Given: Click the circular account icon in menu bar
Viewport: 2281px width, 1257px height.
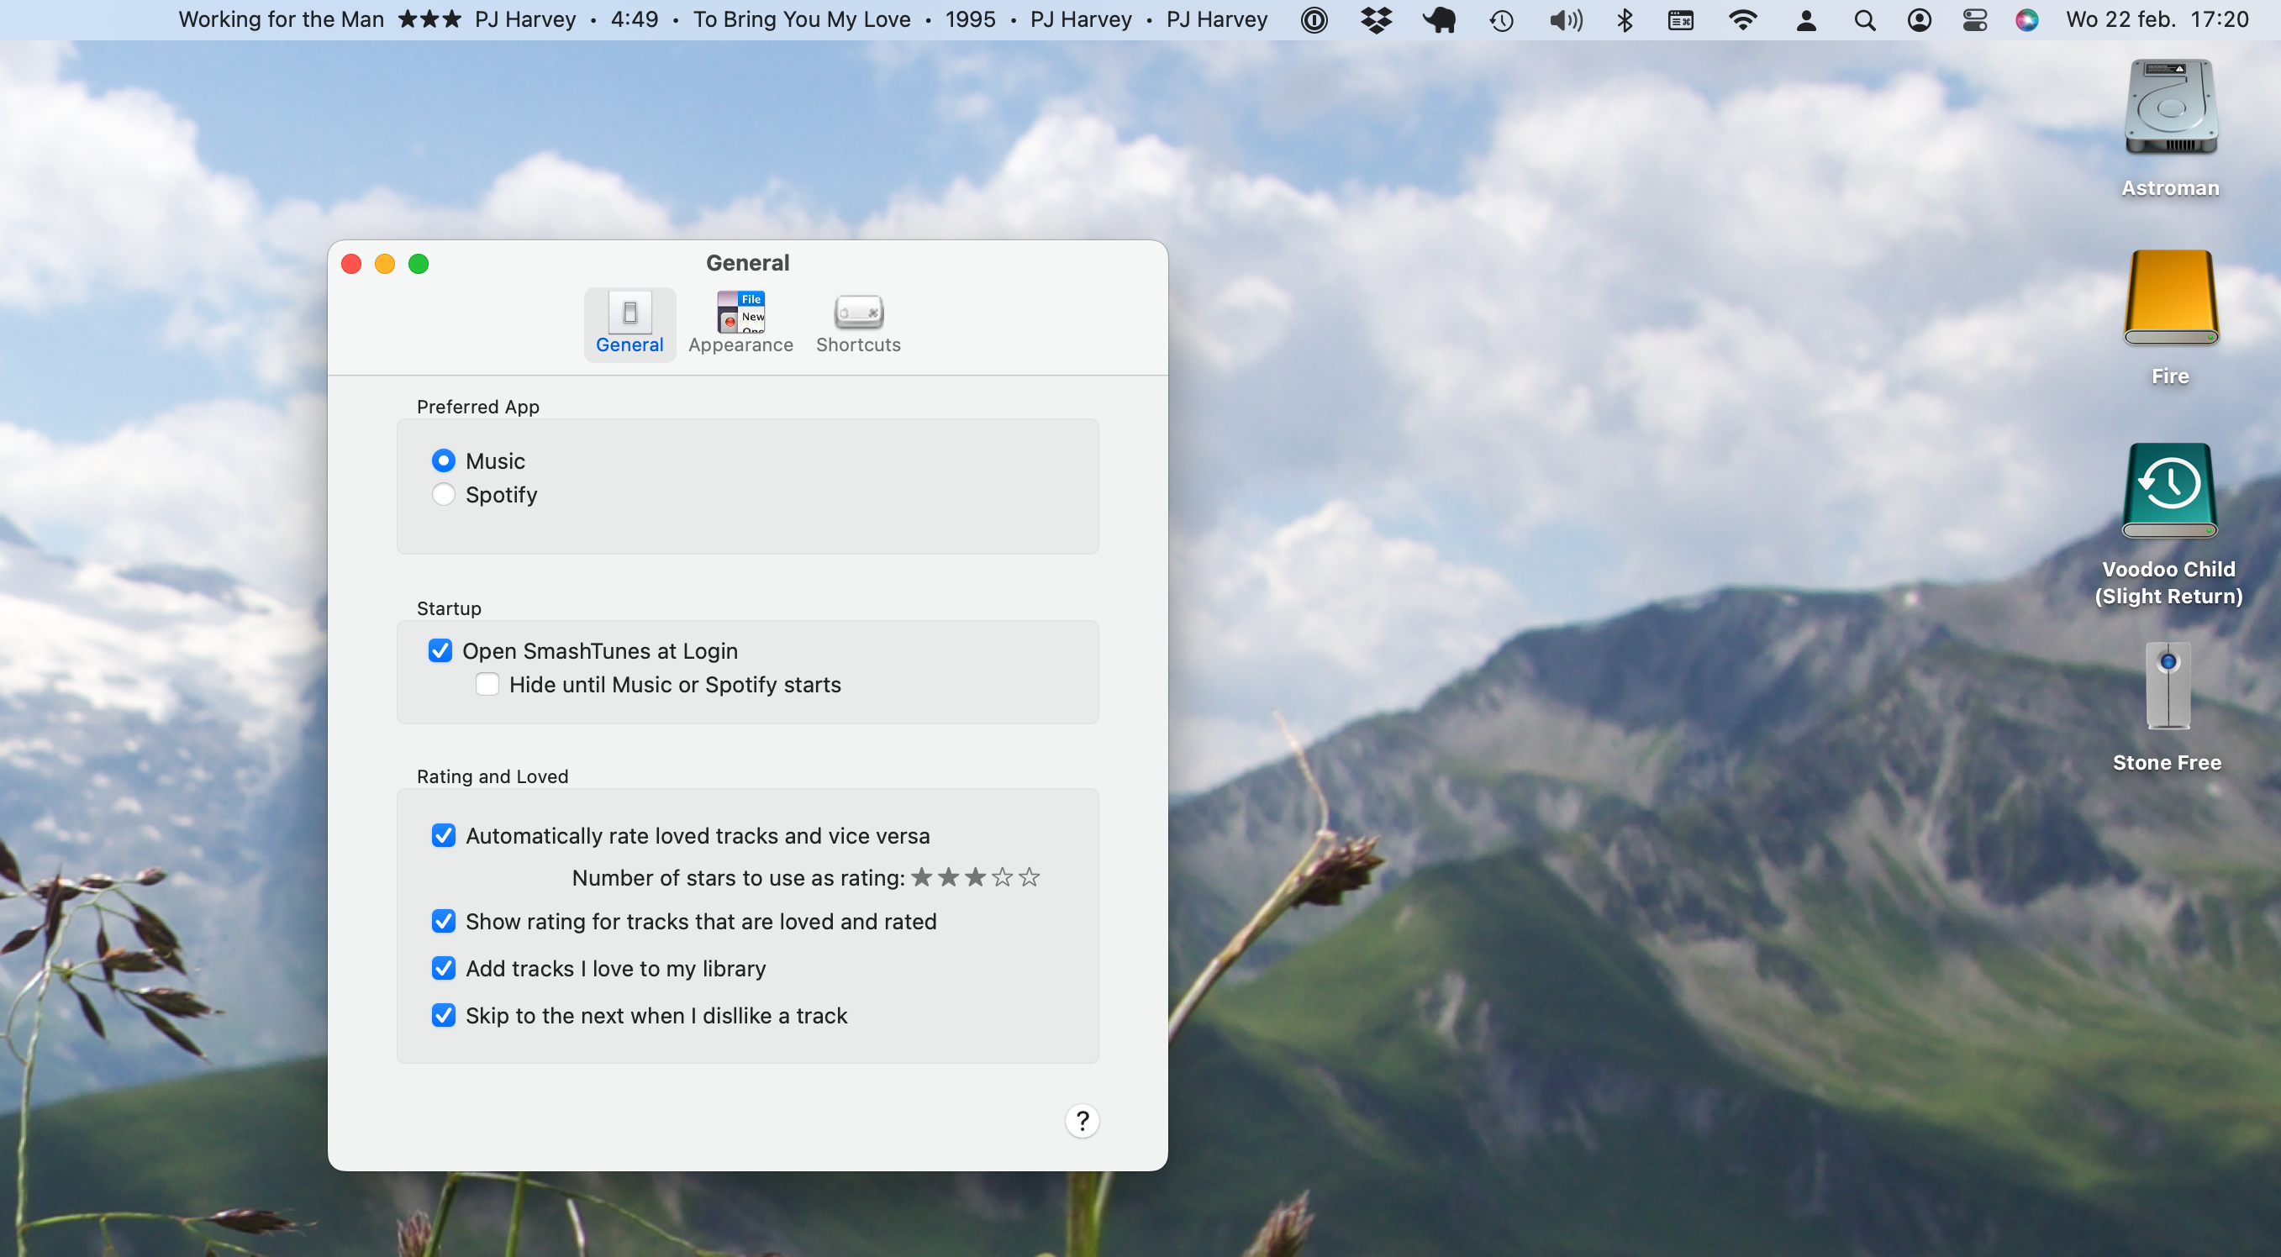Looking at the screenshot, I should [x=1919, y=19].
